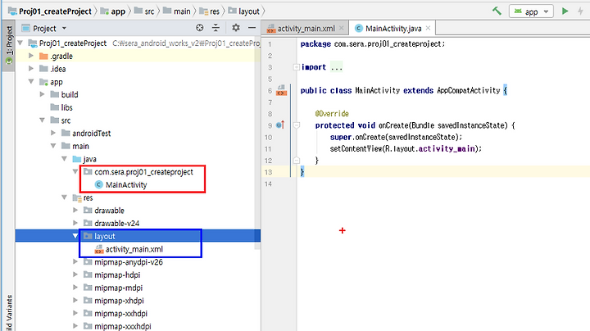This screenshot has height=331, width=590.
Task: Expand the build folder arrow
Action: 42,94
